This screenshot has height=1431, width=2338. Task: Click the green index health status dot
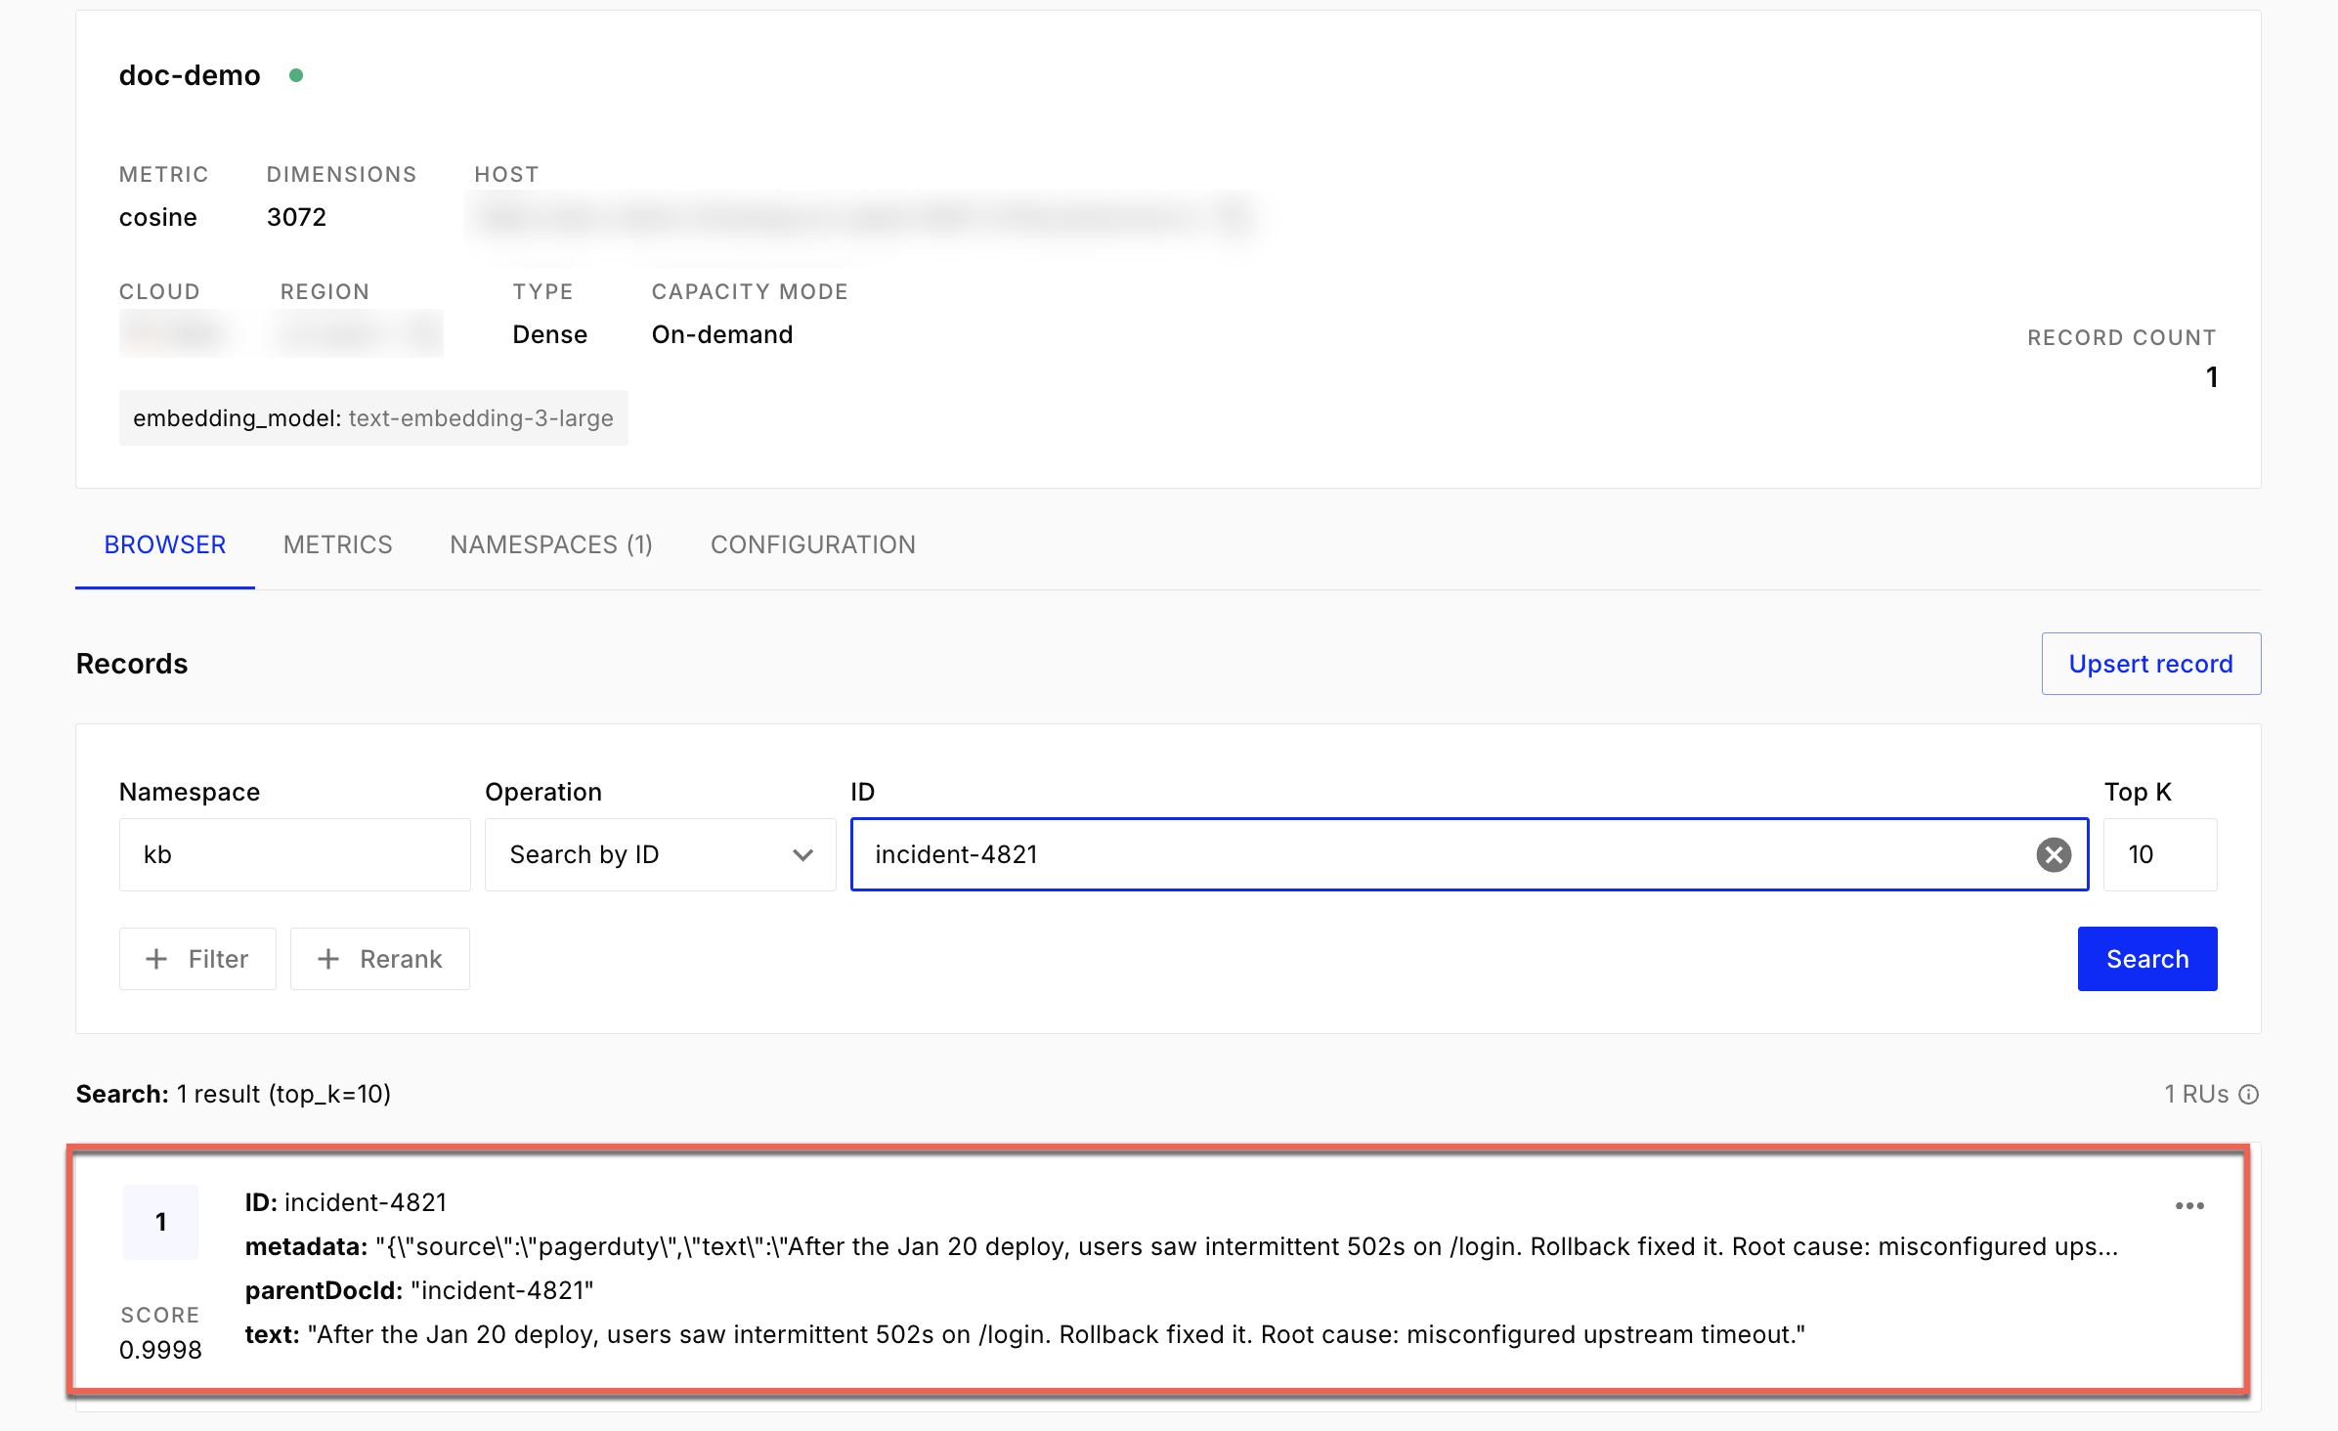click(x=298, y=74)
